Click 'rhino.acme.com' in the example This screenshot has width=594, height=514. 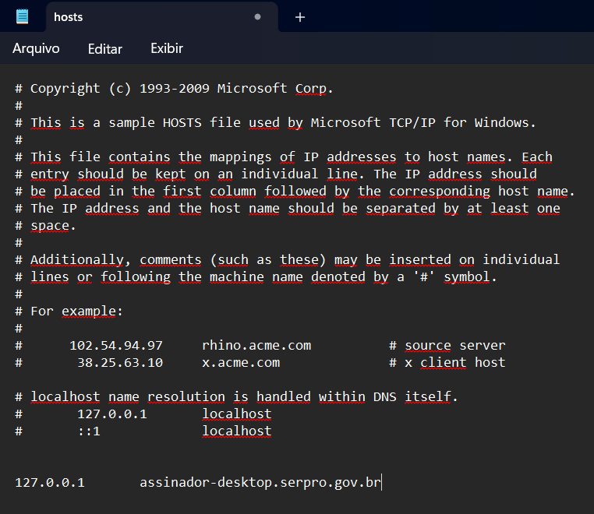pos(256,346)
